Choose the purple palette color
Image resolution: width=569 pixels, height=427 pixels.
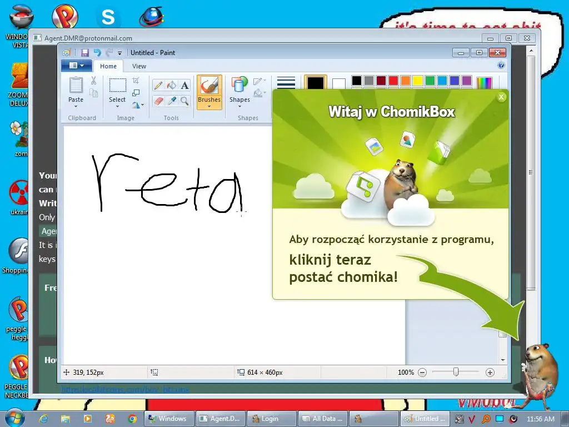(x=467, y=81)
